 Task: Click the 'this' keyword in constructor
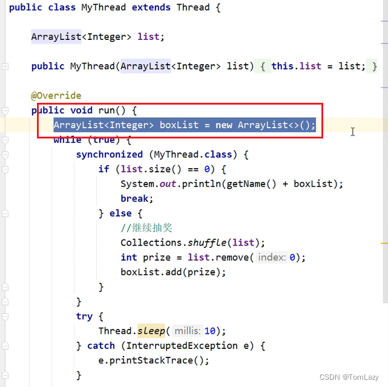[282, 67]
